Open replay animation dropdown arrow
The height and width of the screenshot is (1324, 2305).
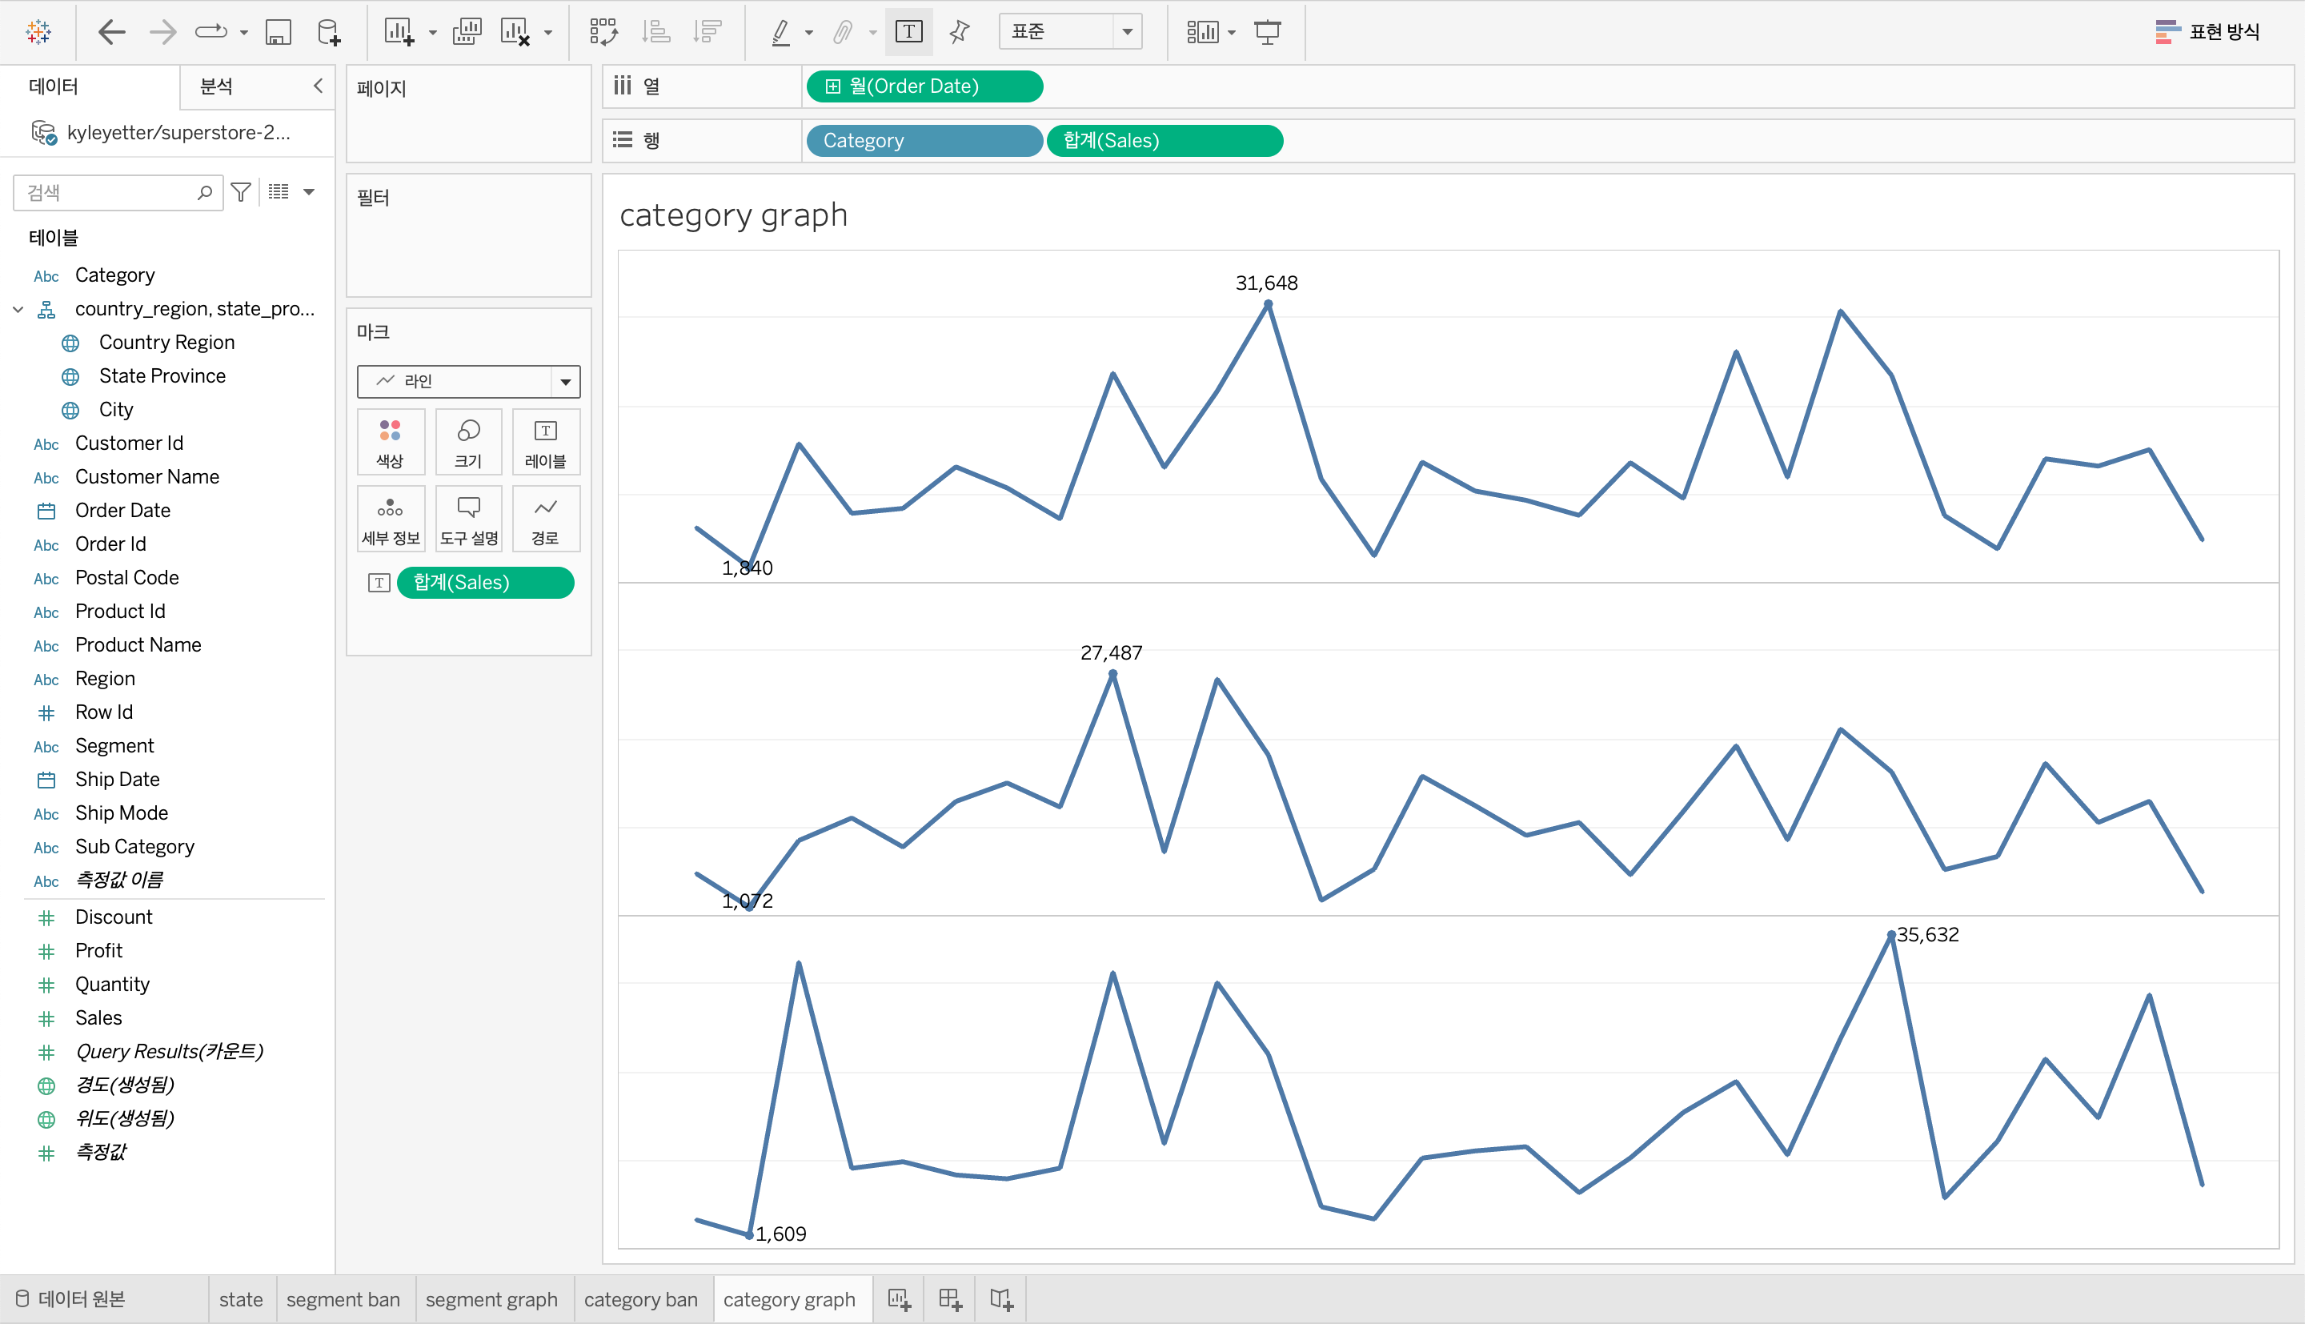coord(243,33)
